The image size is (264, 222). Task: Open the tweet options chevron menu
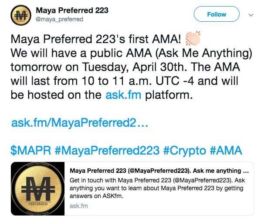[250, 14]
